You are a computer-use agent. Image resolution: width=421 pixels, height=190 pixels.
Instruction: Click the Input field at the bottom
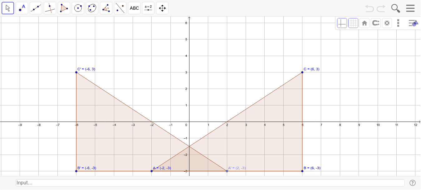click(209, 183)
